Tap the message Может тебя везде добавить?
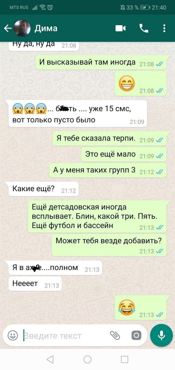 point(109,245)
